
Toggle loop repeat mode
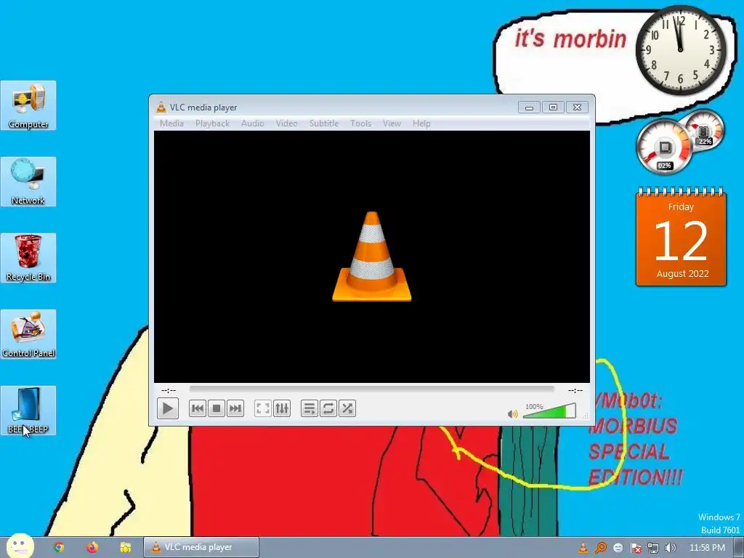tap(328, 408)
